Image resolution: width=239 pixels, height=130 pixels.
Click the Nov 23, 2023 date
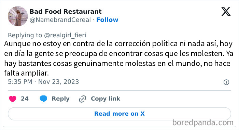(x=58, y=82)
